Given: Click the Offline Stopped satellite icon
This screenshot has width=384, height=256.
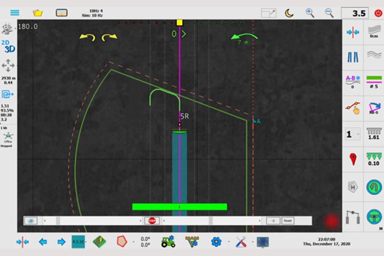Looking at the screenshot, I should 8,136.
